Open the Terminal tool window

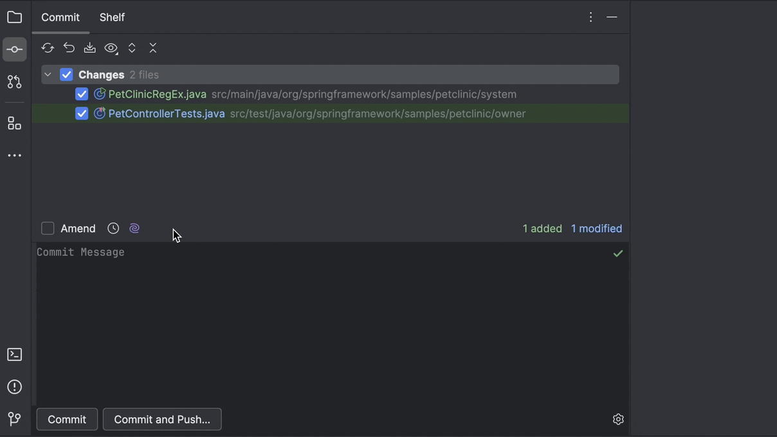(14, 354)
